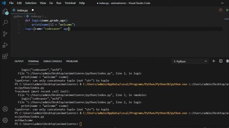Open the Run and Debug view
Screen dimensions: 229x128
pos(5,45)
